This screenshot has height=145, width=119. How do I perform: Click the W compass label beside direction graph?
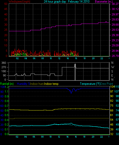(113, 67)
